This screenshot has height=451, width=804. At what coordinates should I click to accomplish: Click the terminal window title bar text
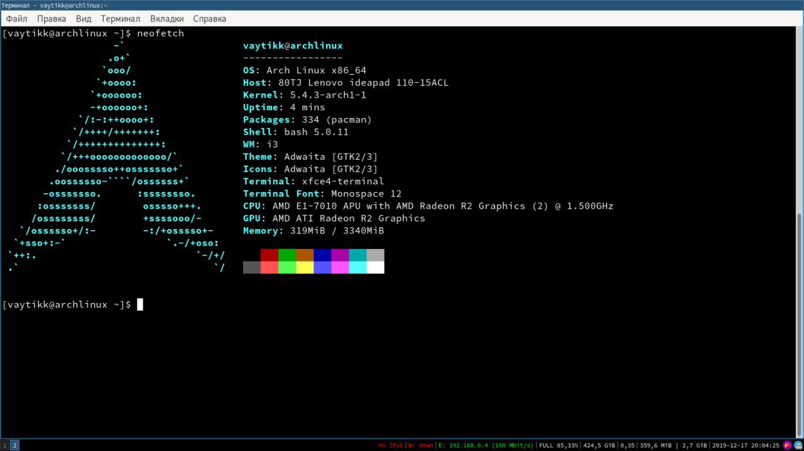(x=54, y=5)
